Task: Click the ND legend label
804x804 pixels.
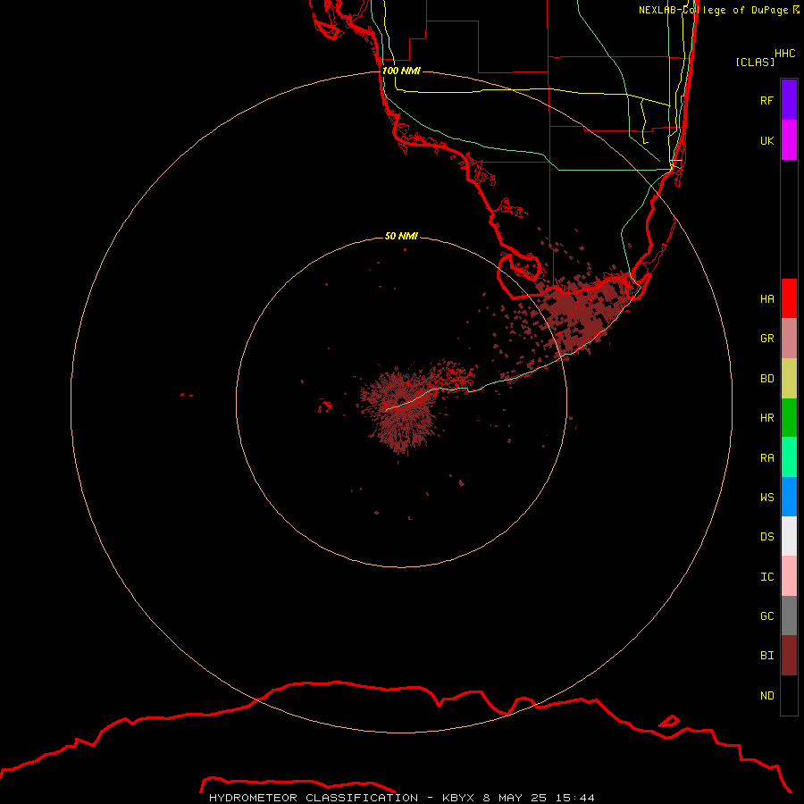Action: coord(766,696)
